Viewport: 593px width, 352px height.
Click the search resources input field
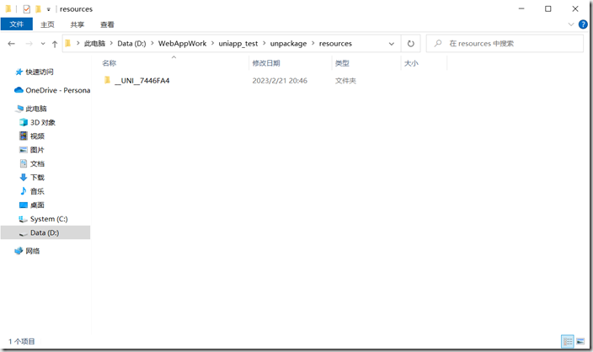click(505, 43)
